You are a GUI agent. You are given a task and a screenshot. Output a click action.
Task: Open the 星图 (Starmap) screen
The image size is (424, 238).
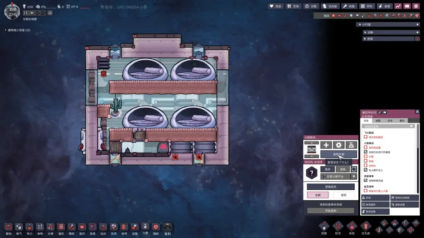point(385,6)
